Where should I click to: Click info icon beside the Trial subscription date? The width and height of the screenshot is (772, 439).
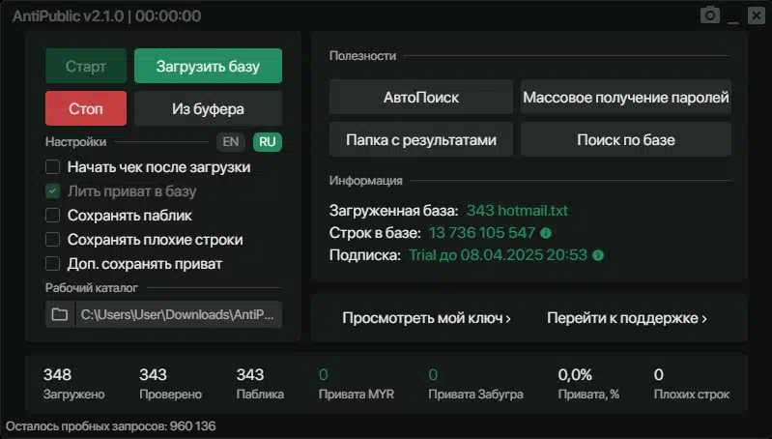pyautogui.click(x=598, y=255)
